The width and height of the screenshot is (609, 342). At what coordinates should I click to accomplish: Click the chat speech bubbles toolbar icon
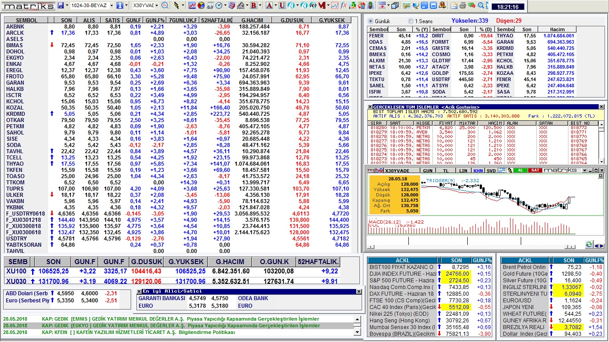pos(472,5)
